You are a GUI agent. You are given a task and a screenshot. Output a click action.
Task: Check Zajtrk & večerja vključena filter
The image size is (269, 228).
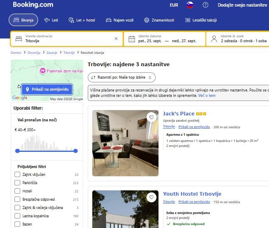(17, 207)
